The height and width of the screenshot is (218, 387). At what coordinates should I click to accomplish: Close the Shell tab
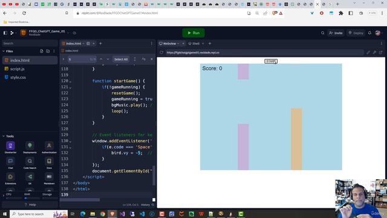coord(203,44)
